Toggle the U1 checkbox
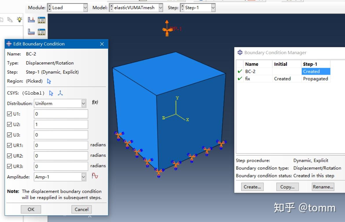The width and height of the screenshot is (345, 222). click(x=9, y=114)
